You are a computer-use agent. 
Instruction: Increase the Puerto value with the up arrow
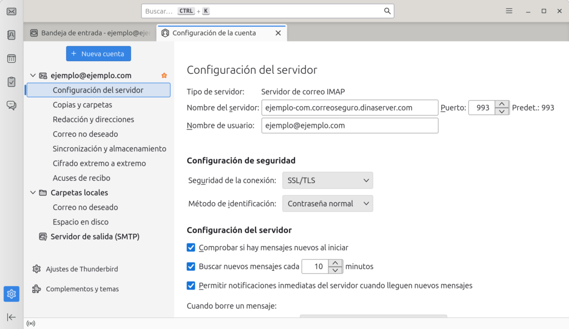coord(501,104)
